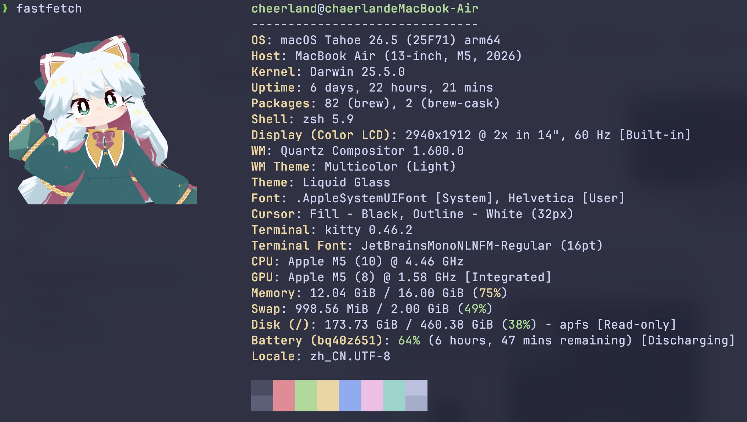The width and height of the screenshot is (747, 422).
Task: Click the 'WM Theme: Multicolor (Light)' line
Action: (353, 167)
